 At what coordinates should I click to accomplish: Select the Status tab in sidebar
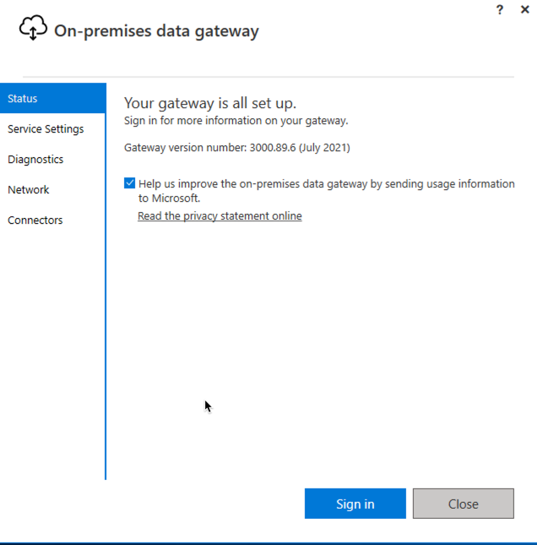click(x=53, y=98)
